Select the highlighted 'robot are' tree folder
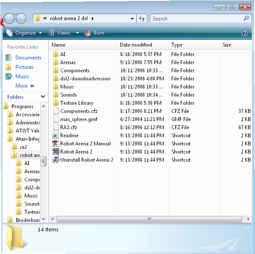The width and height of the screenshot is (255, 254). pos(26,155)
